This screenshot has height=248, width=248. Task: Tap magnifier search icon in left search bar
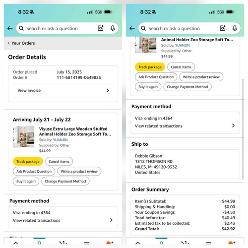pos(21,28)
